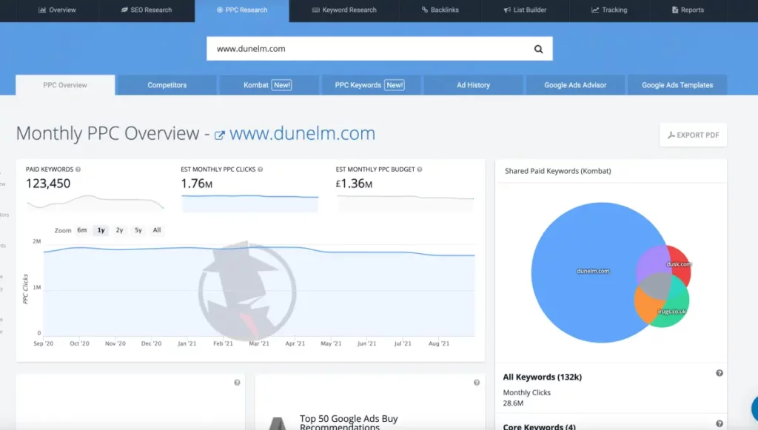This screenshot has height=430, width=758.
Task: Set chart zoom to All
Action: pyautogui.click(x=157, y=230)
